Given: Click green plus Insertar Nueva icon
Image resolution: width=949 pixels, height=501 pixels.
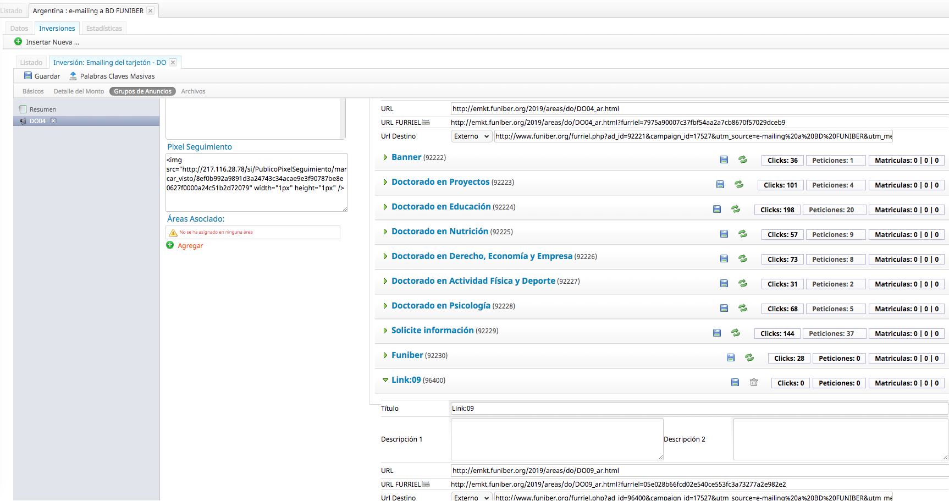Looking at the screenshot, I should click(x=18, y=42).
